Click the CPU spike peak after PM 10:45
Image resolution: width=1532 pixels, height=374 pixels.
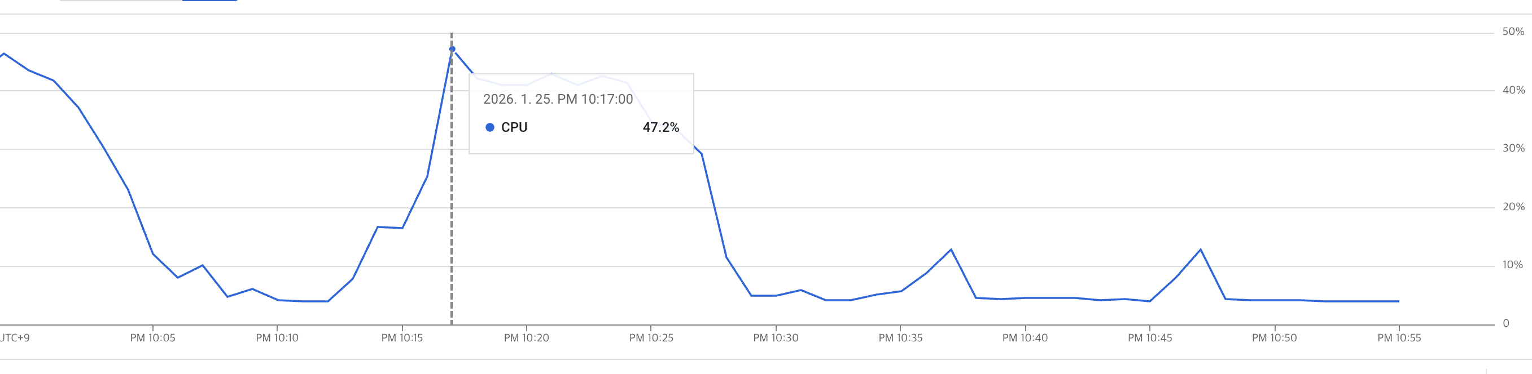tap(1200, 250)
